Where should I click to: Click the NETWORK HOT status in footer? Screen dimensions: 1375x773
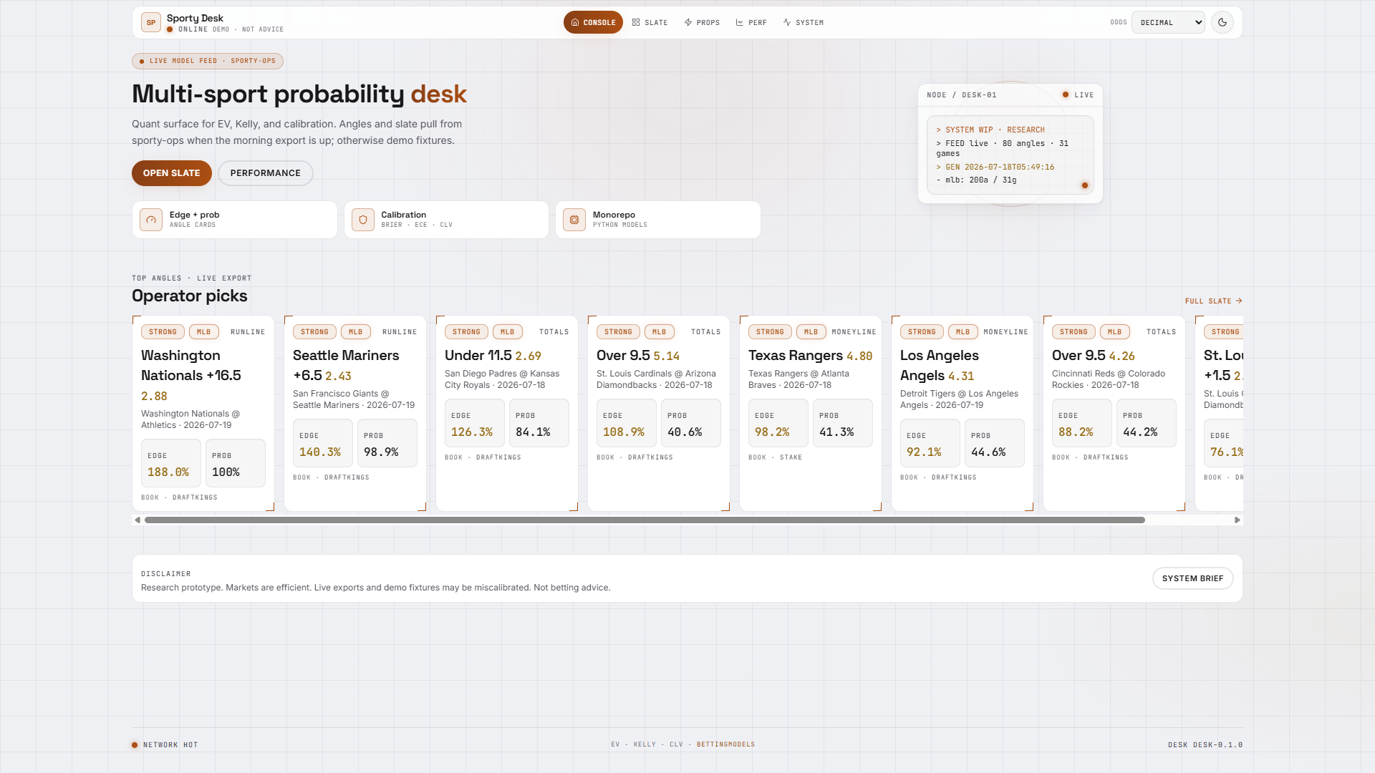pyautogui.click(x=165, y=745)
